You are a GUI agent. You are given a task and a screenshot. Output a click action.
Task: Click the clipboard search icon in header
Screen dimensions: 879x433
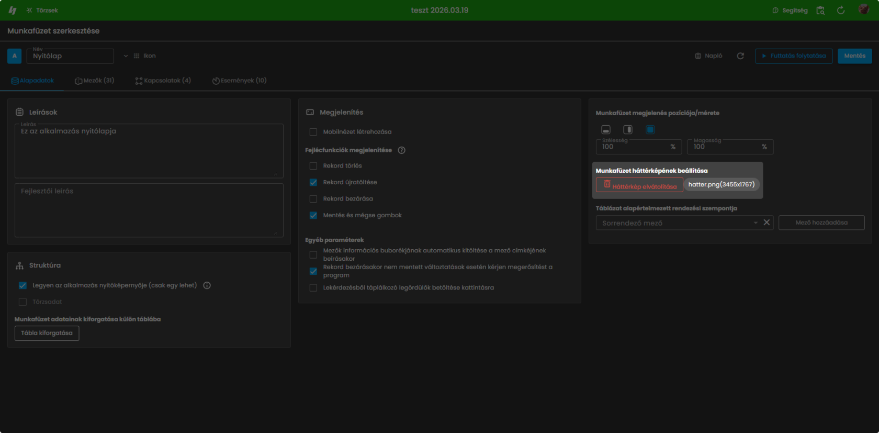coord(820,10)
